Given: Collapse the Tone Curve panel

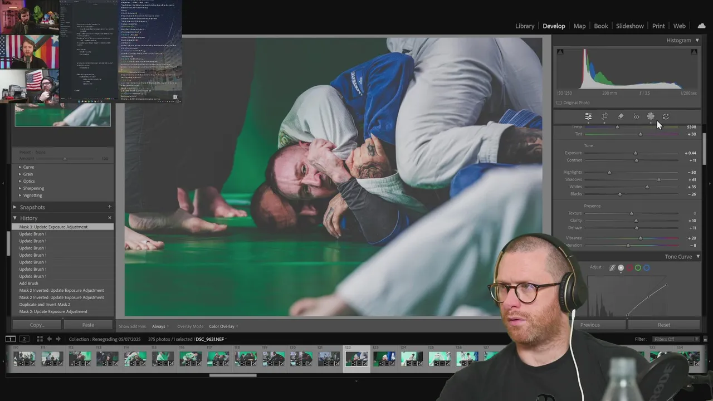Looking at the screenshot, I should point(698,257).
